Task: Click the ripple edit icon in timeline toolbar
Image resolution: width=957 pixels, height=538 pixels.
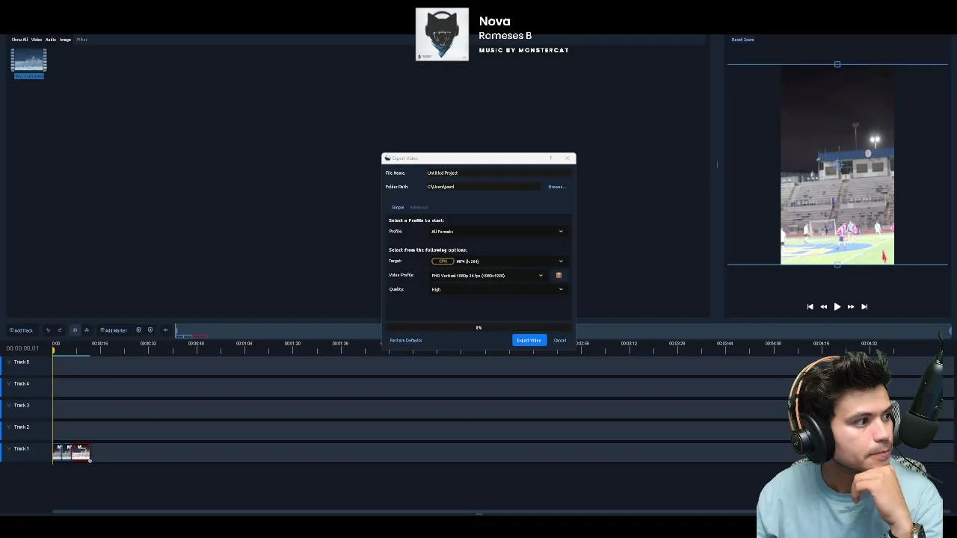Action: coord(87,330)
